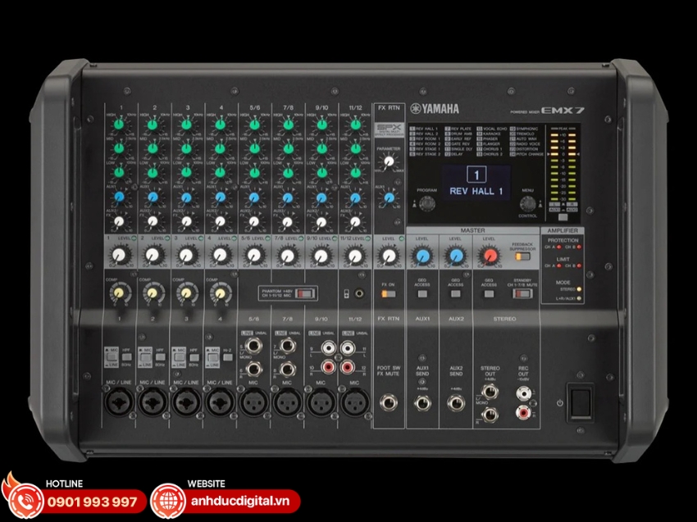The width and height of the screenshot is (697, 522).
Task: Select the MASTER section header
Action: 474,232
